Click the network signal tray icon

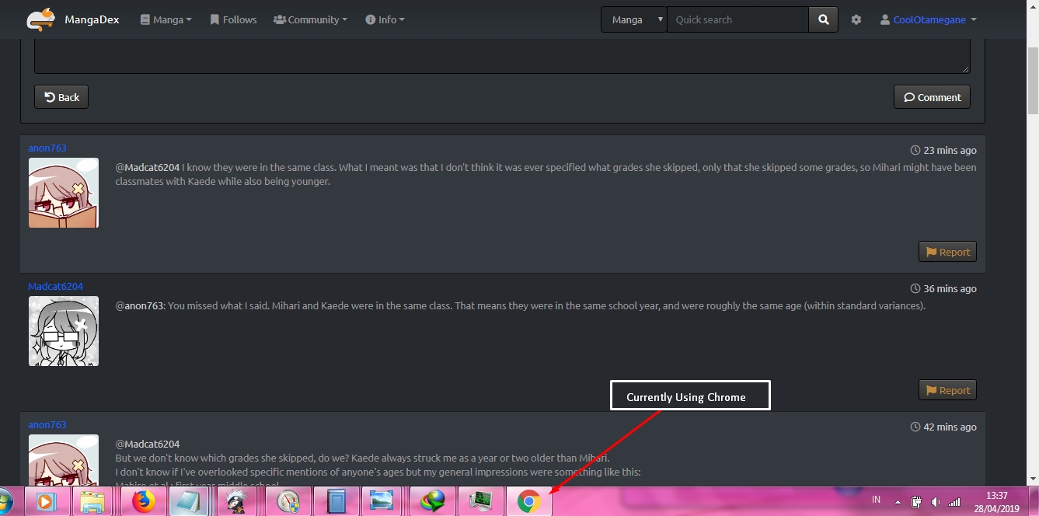(954, 501)
